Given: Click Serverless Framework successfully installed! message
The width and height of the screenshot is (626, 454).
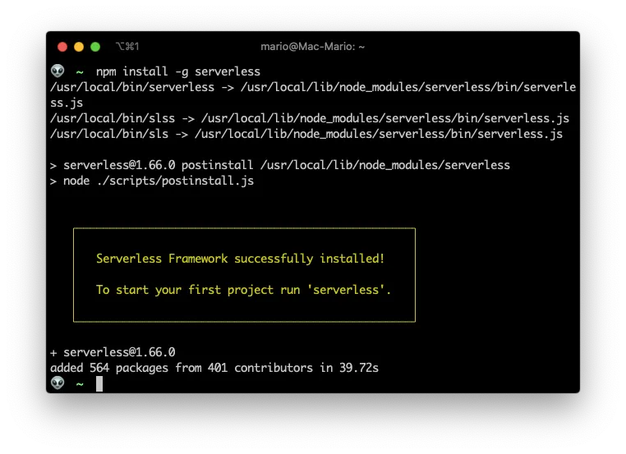Looking at the screenshot, I should [240, 259].
